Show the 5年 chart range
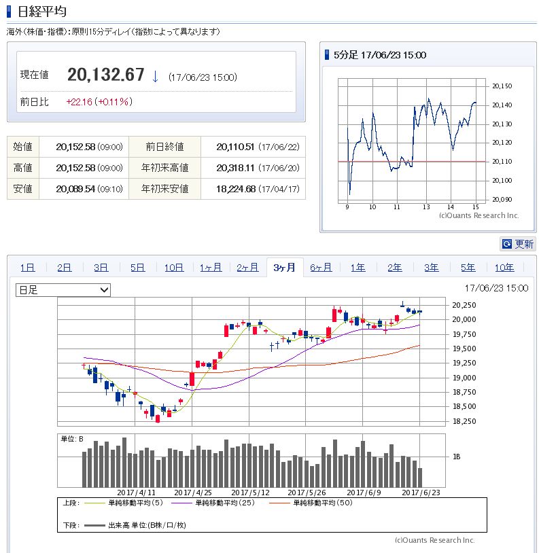Viewport: 539px width, 553px height. pyautogui.click(x=468, y=268)
